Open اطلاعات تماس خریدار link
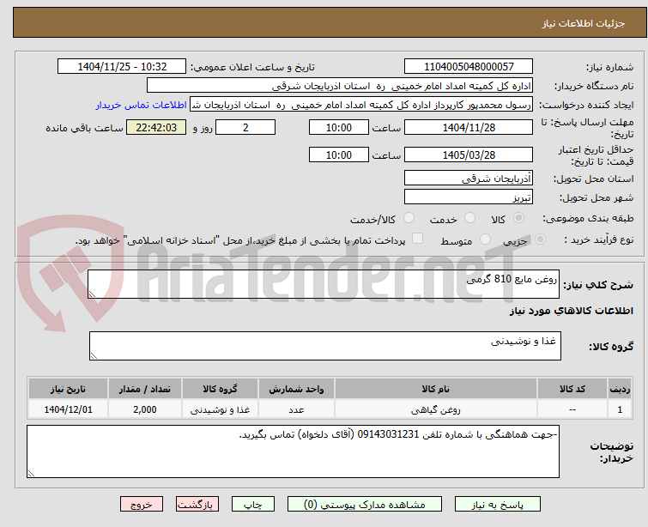This screenshot has height=527, width=648. [142, 105]
